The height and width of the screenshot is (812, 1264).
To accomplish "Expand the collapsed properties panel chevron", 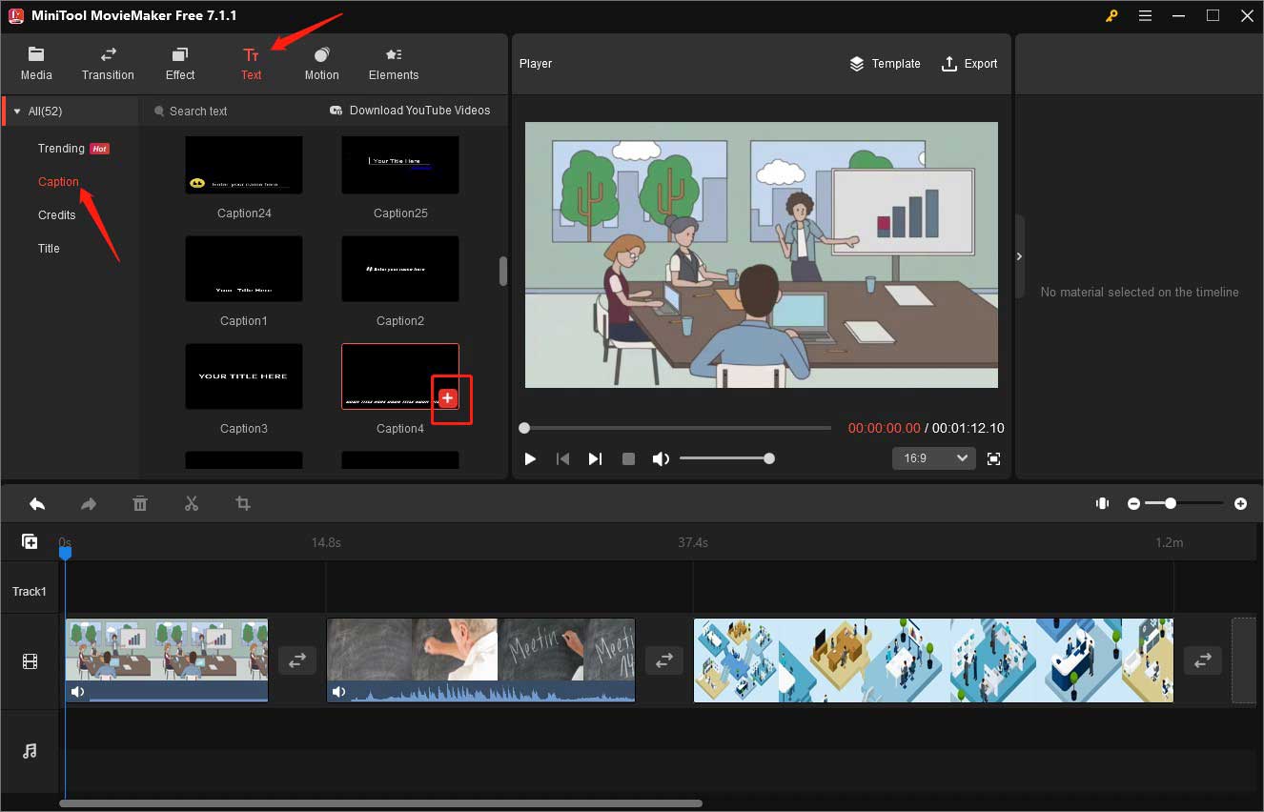I will point(1019,256).
